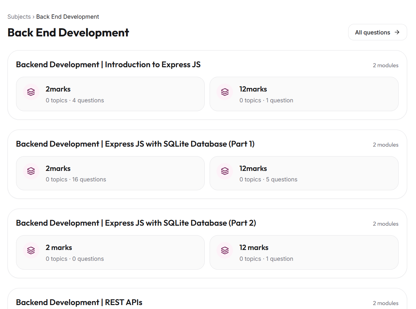
Task: Select Express JS with SQLite Database (Part 1) heading
Action: [x=135, y=144]
